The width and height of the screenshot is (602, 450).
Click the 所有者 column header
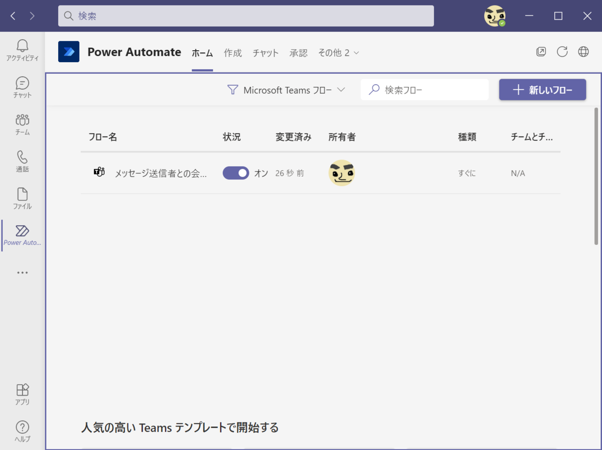[x=342, y=137]
